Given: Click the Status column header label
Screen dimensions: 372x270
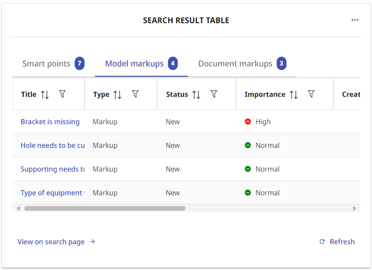Looking at the screenshot, I should pyautogui.click(x=177, y=94).
